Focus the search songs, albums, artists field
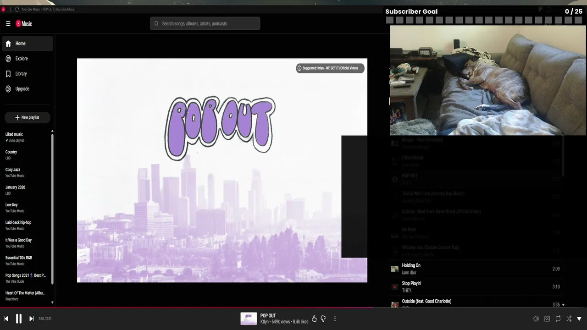The width and height of the screenshot is (587, 330). [x=205, y=23]
